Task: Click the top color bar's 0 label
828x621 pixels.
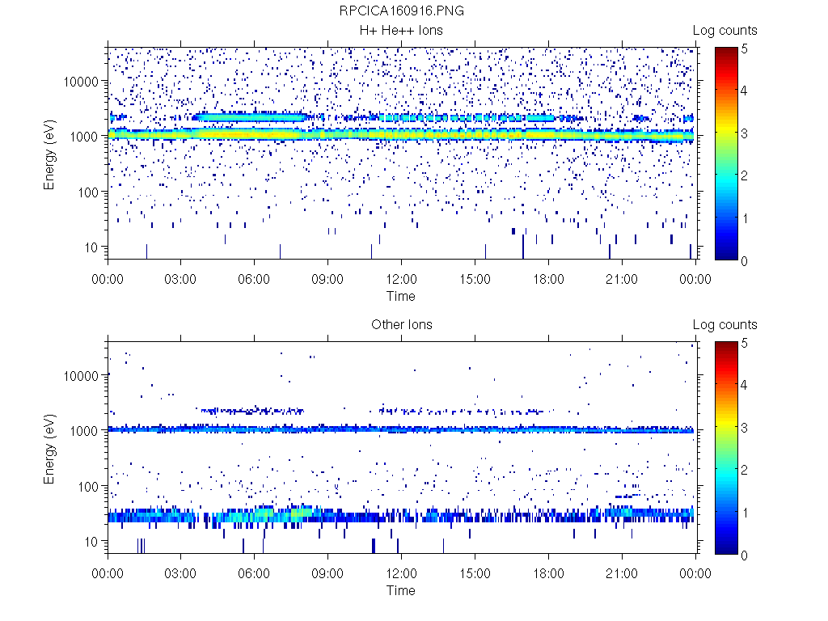Action: pos(744,261)
